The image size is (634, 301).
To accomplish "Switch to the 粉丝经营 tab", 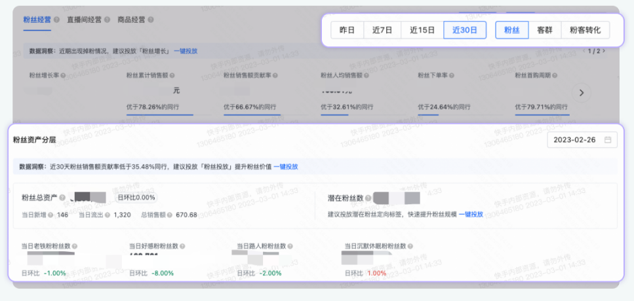I will 37,20.
